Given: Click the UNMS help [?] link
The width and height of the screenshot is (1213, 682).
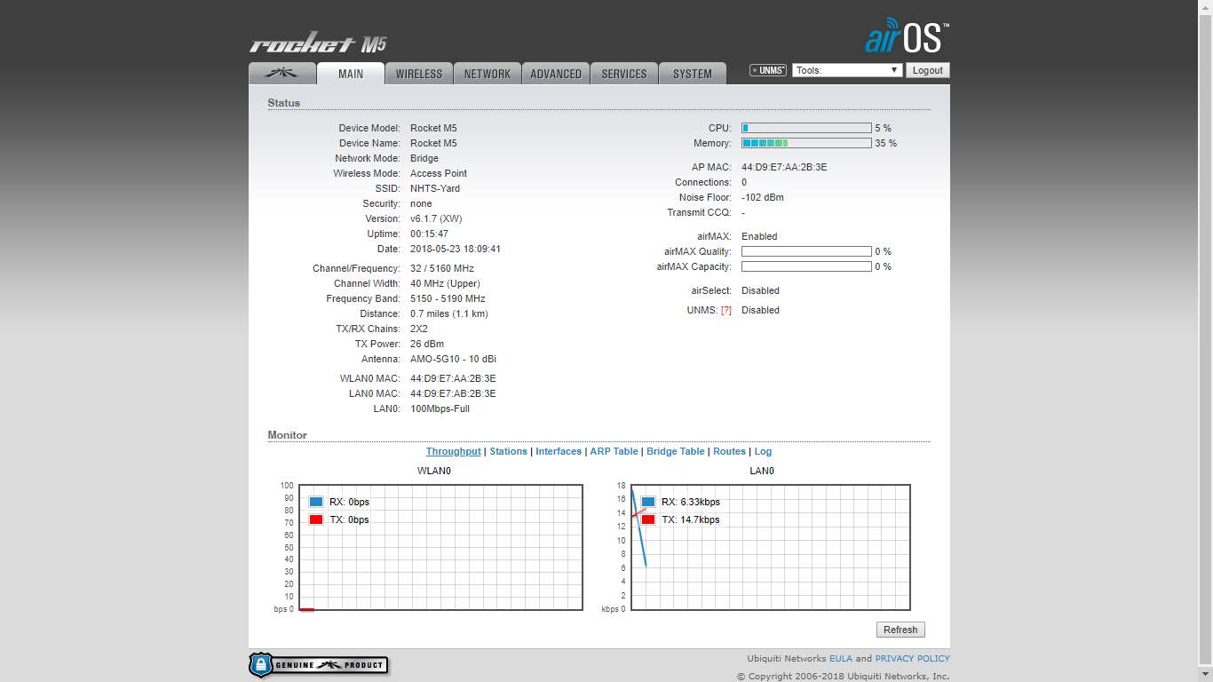Looking at the screenshot, I should coord(726,310).
